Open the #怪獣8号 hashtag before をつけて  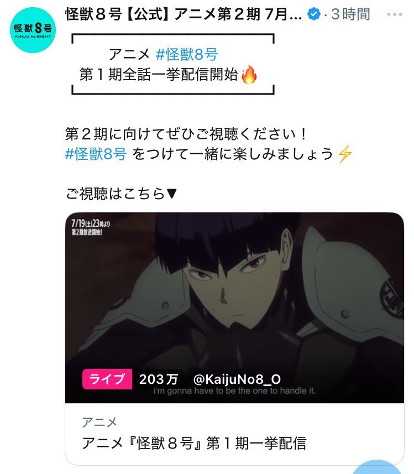[x=96, y=154]
